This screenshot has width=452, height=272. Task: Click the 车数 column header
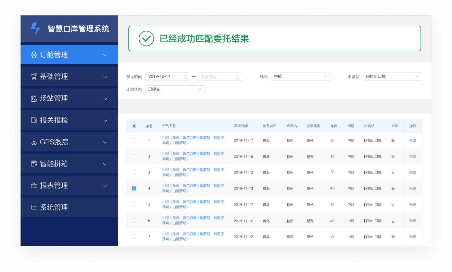point(334,126)
